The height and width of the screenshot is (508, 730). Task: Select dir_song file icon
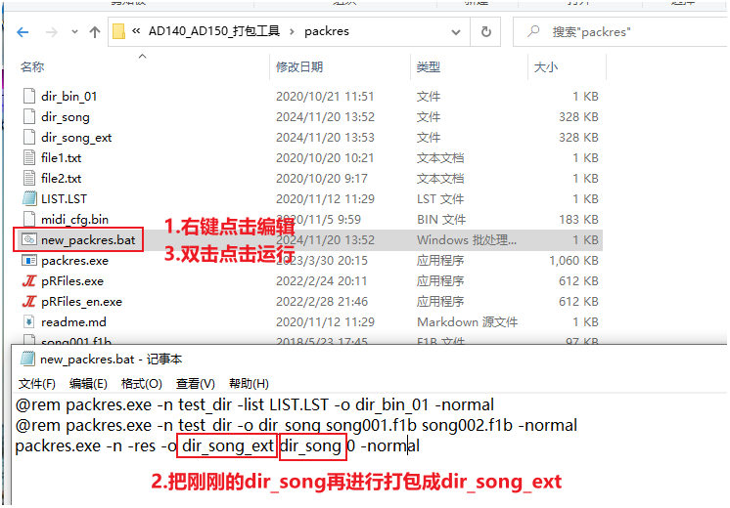click(x=28, y=116)
